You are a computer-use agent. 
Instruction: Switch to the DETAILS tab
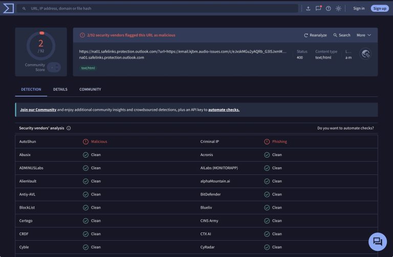click(60, 89)
